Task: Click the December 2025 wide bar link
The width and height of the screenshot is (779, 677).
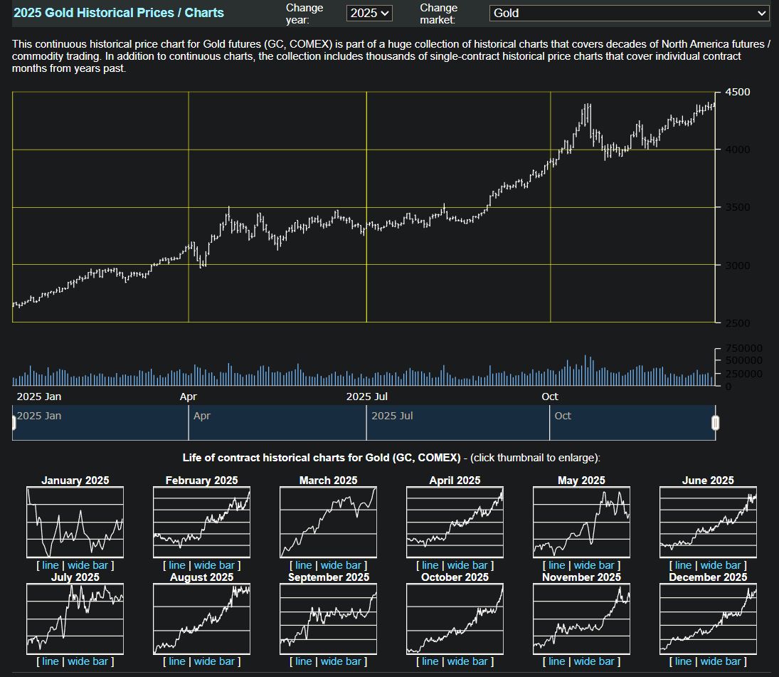Action: click(721, 661)
